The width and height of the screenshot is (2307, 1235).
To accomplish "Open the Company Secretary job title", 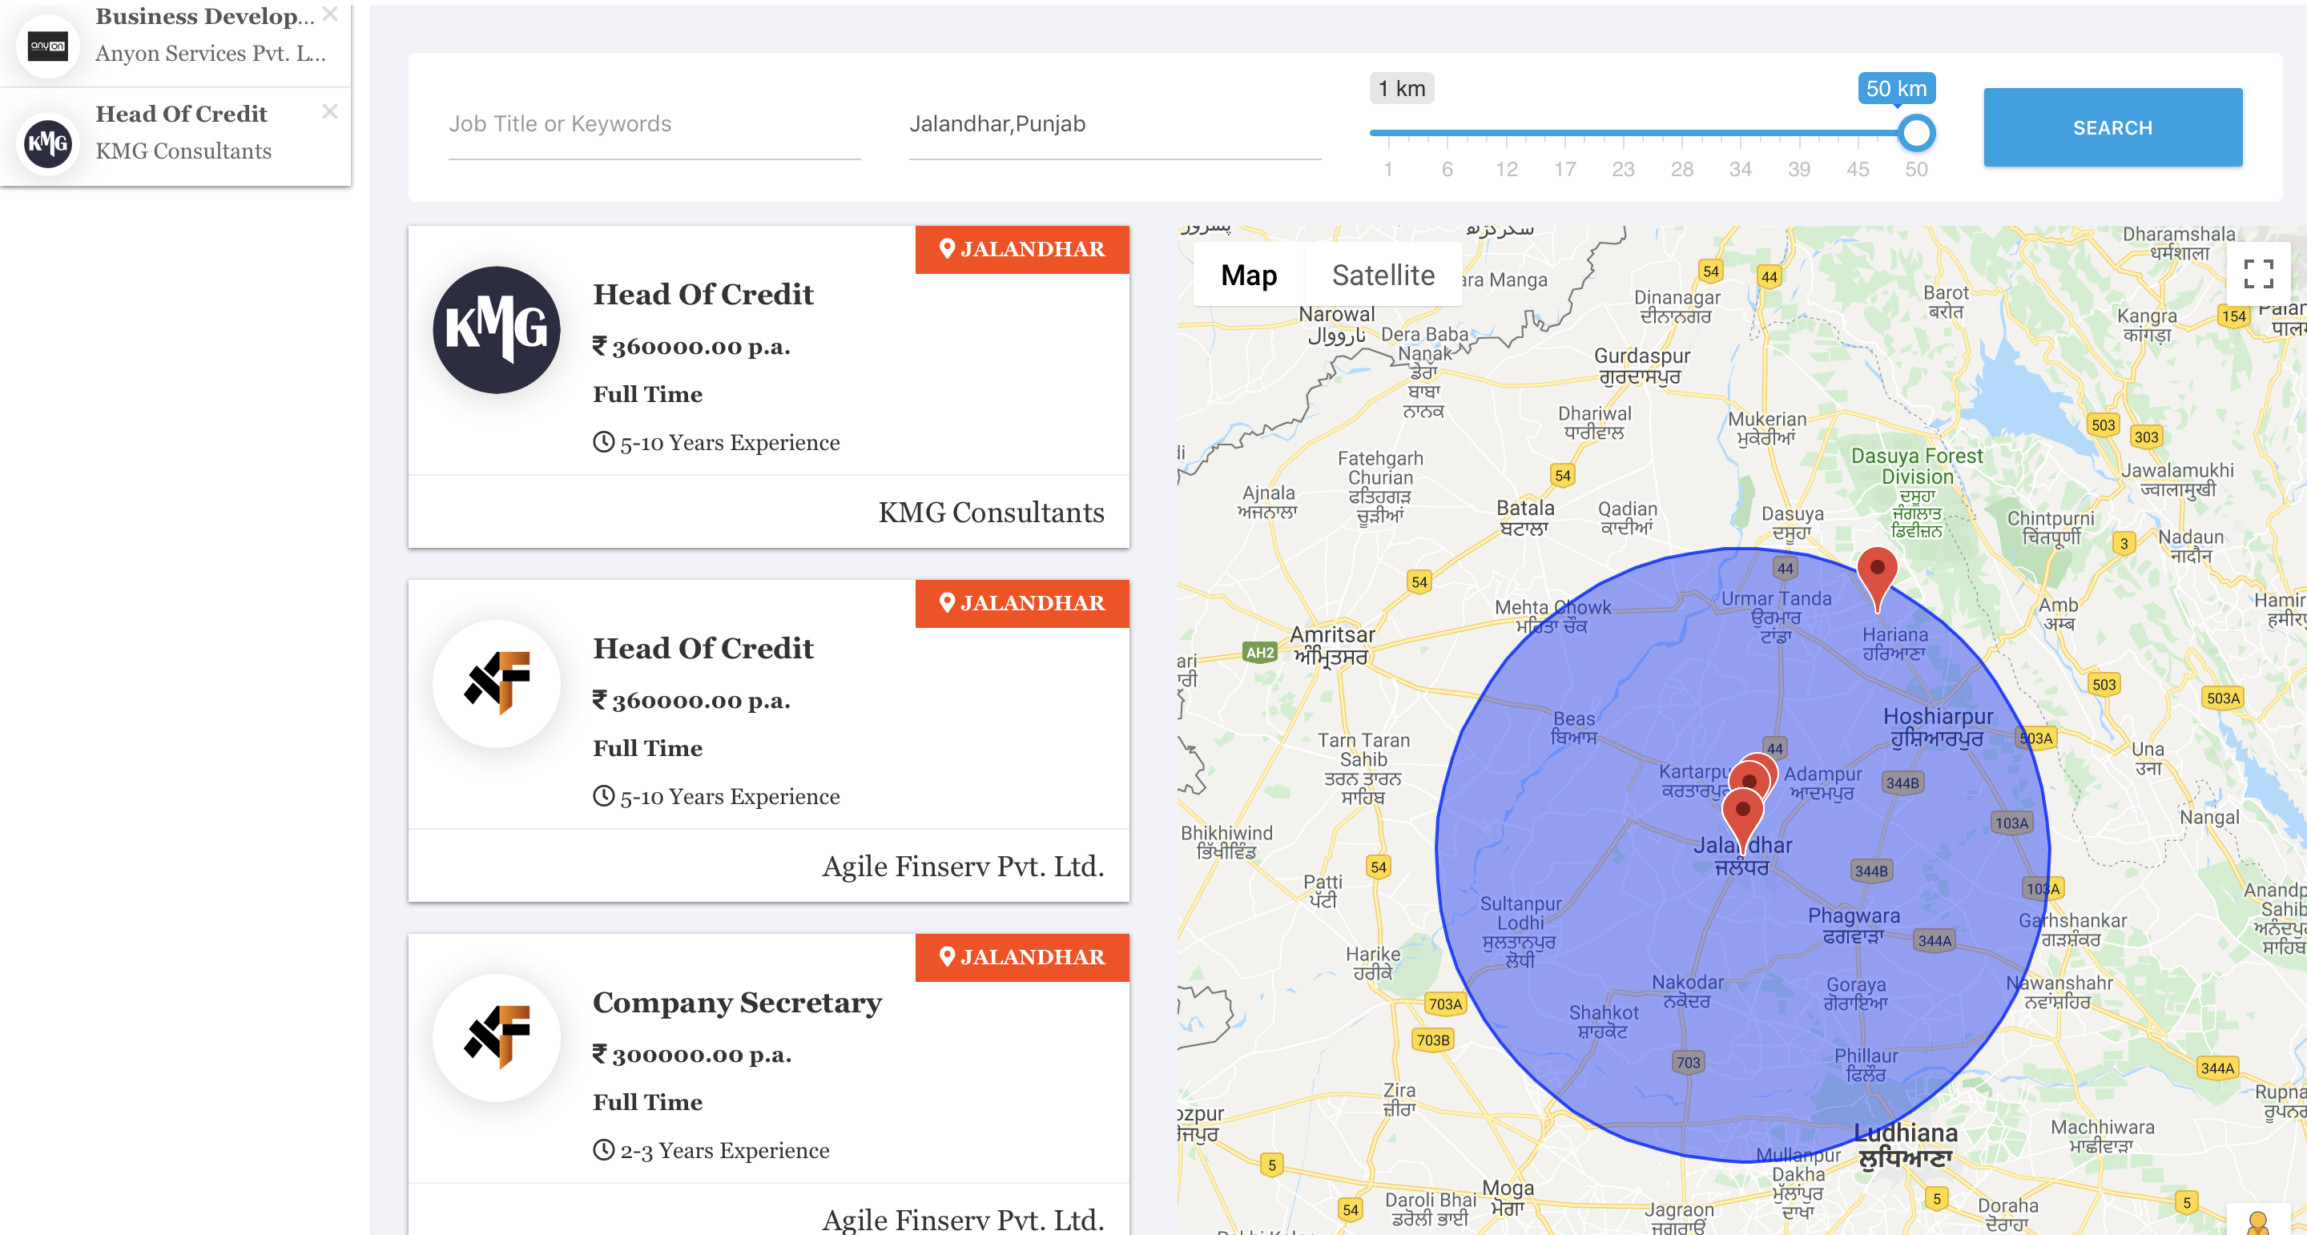I will coord(736,1002).
